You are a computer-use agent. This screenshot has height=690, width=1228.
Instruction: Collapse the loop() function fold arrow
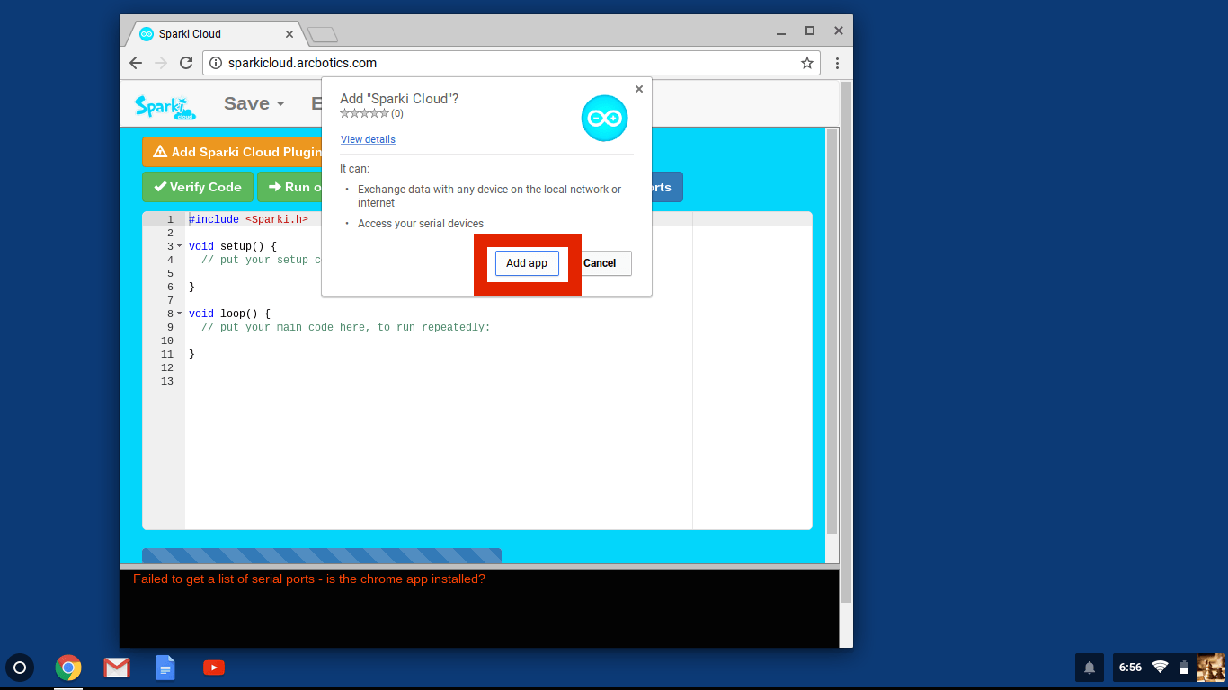pos(180,314)
